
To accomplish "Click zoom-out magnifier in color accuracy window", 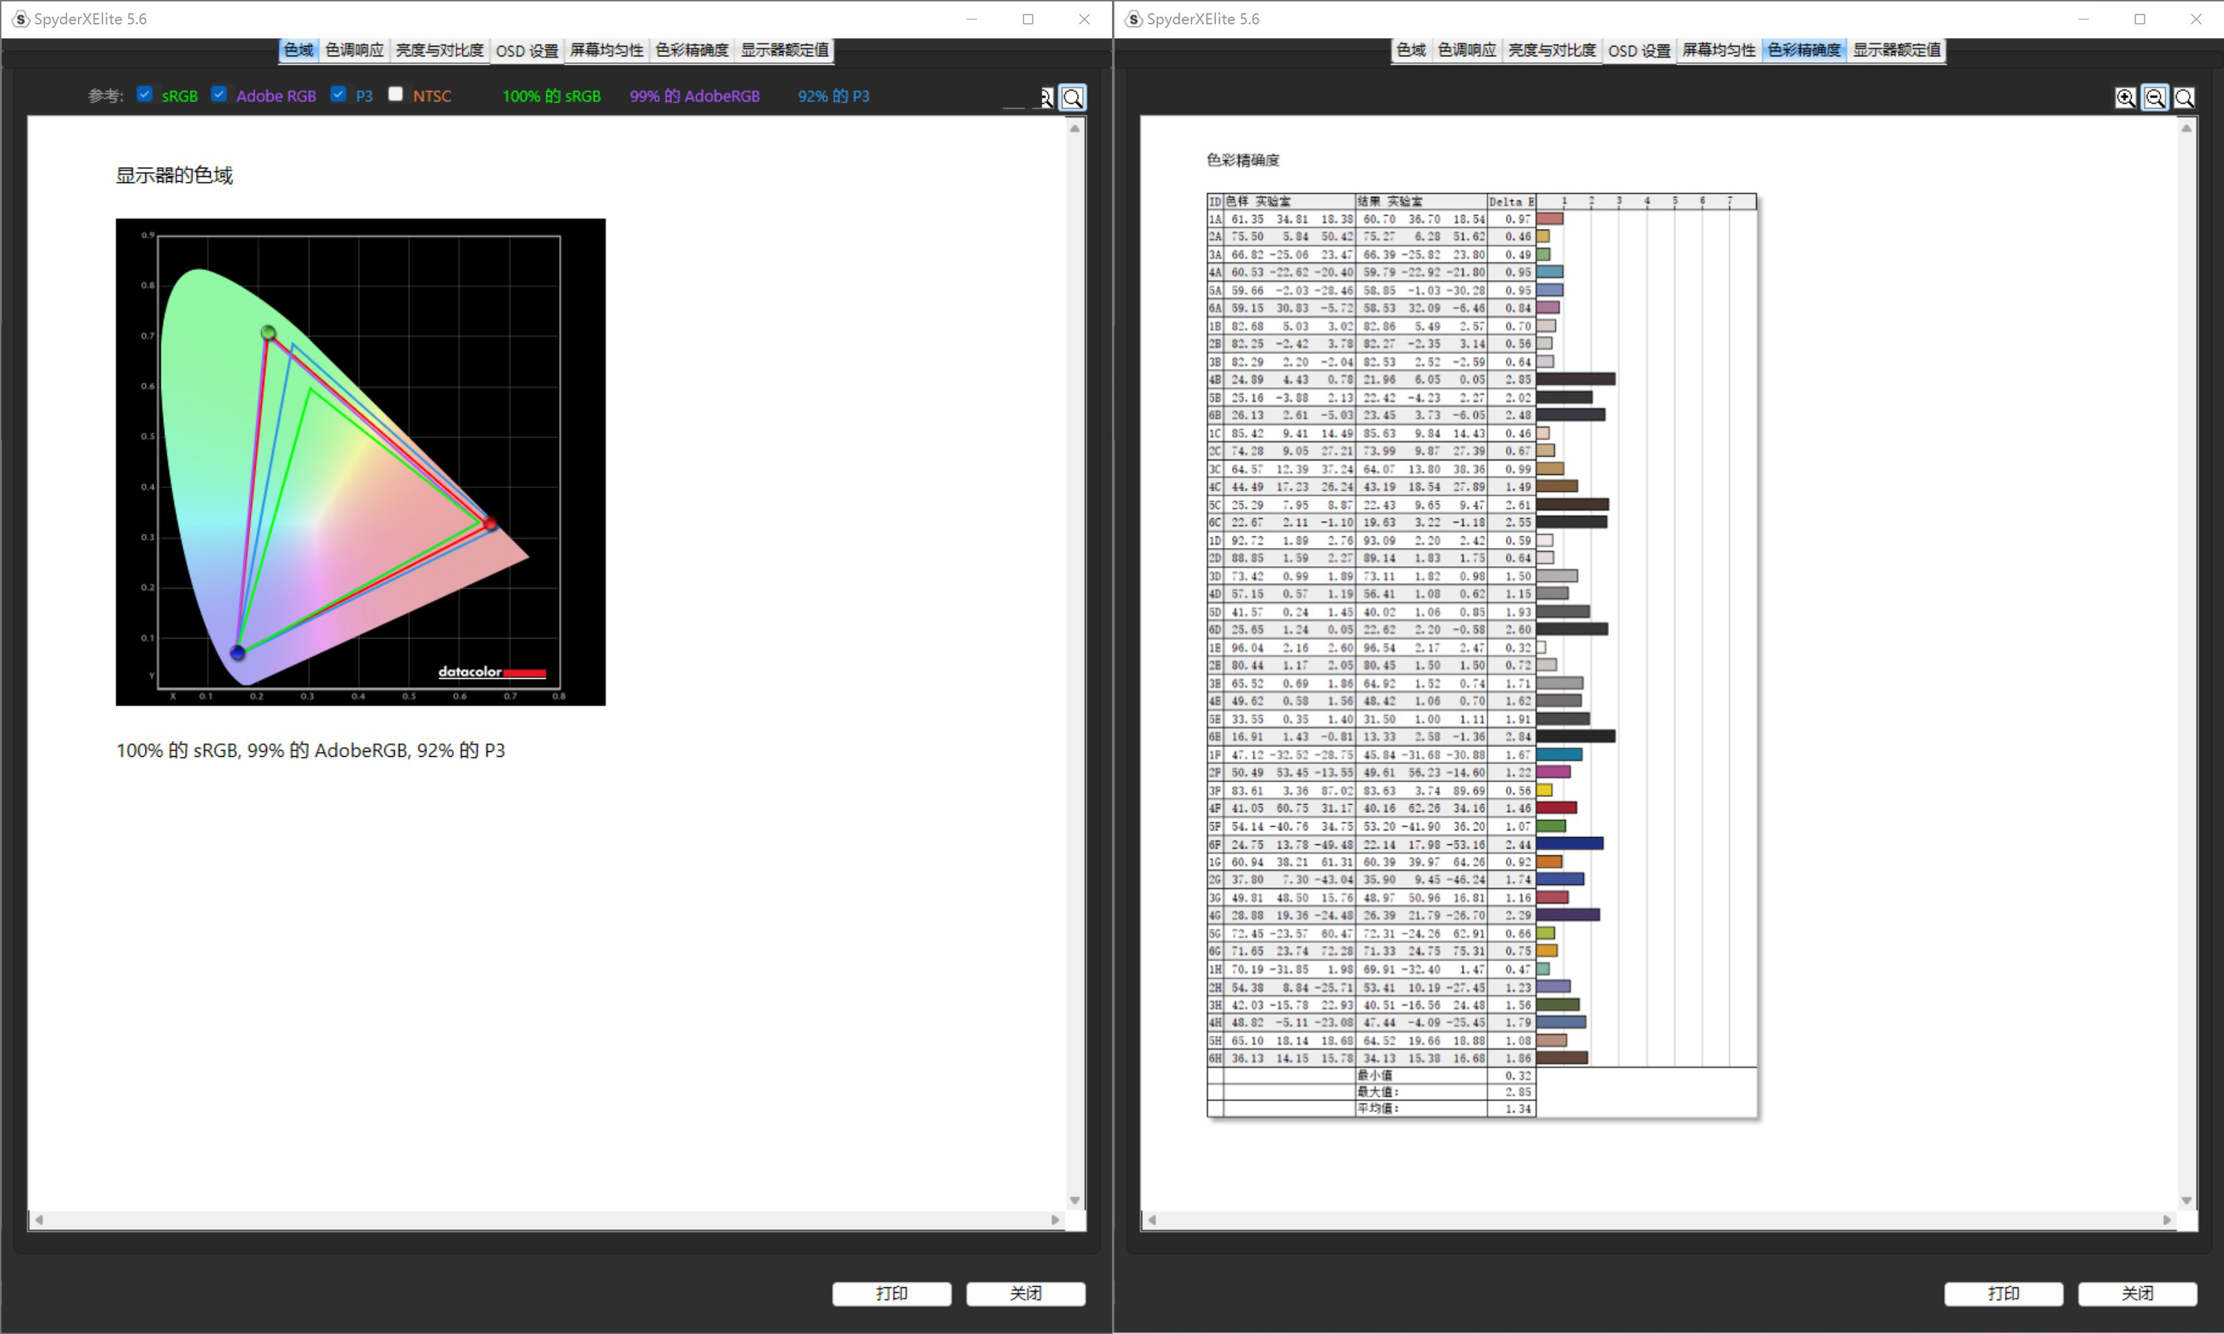I will (x=2155, y=97).
